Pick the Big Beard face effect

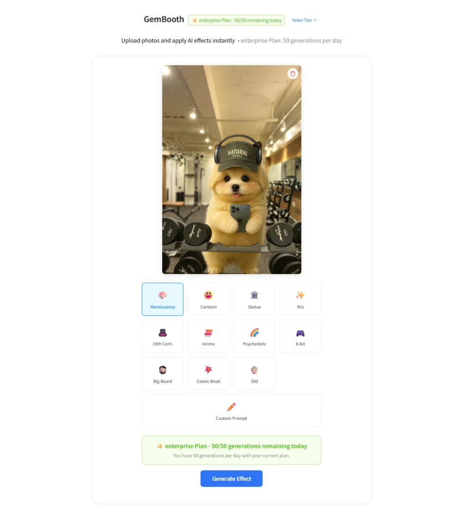point(163,373)
